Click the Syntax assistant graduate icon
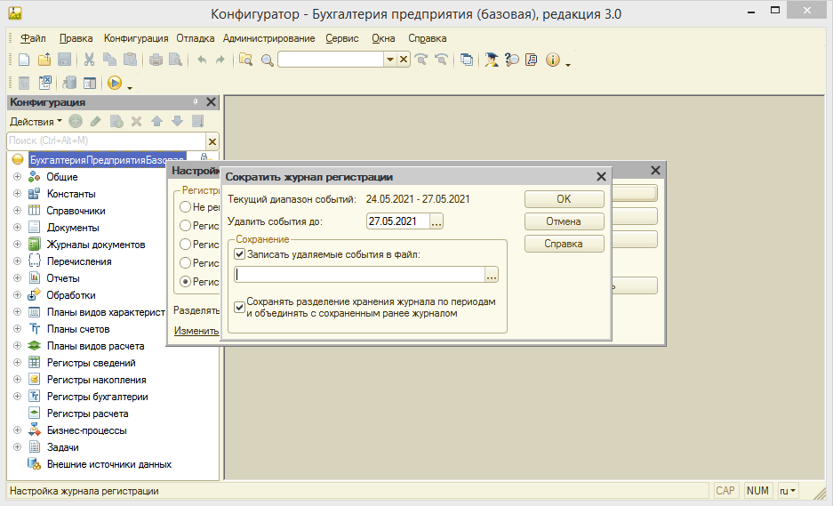The image size is (833, 506). point(492,60)
